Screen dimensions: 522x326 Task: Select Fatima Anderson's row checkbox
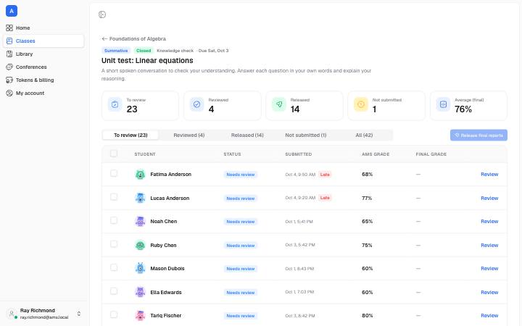click(x=114, y=174)
